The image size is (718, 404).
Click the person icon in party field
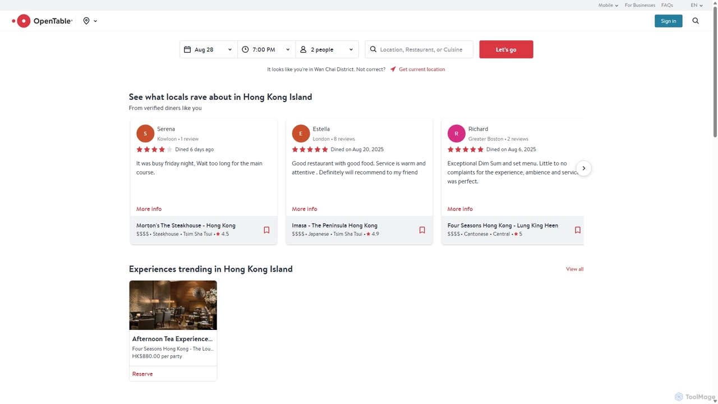pos(303,49)
